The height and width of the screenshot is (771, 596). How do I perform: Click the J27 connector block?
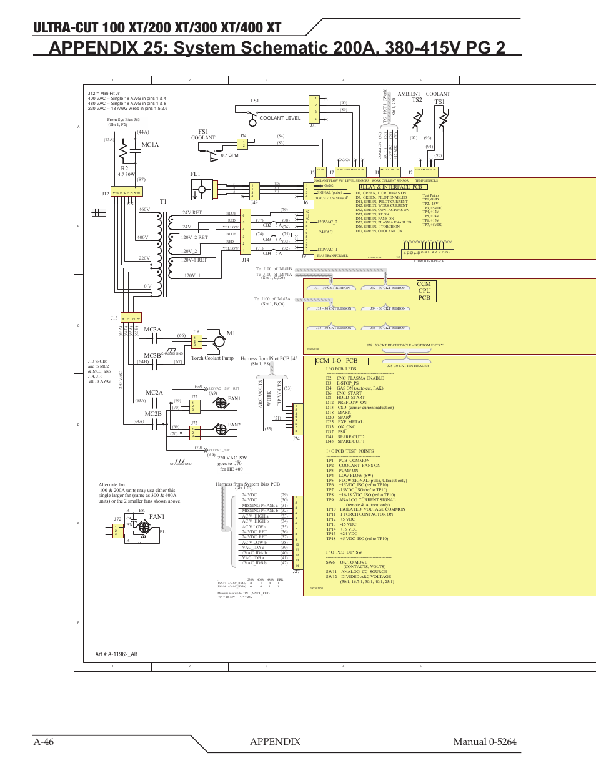pos(297,532)
